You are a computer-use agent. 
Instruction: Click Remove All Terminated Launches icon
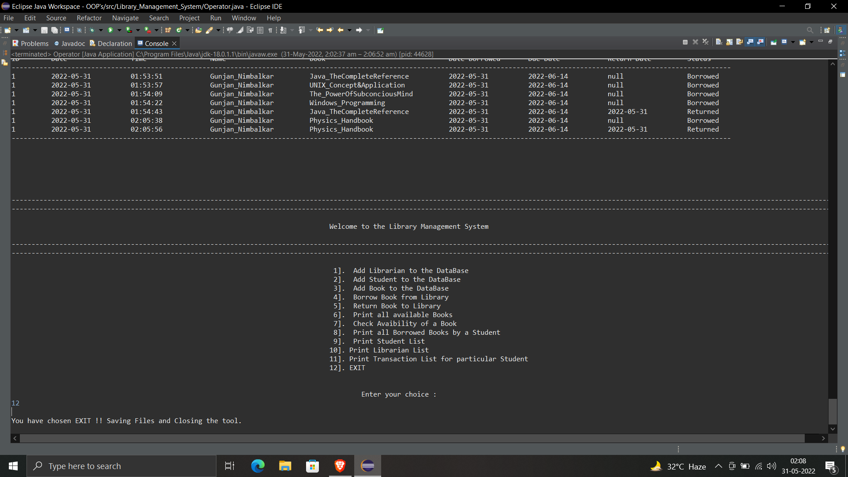705,42
